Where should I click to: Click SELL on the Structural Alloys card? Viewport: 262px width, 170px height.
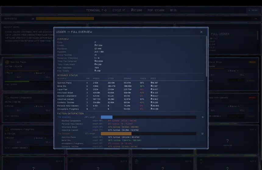242,75
